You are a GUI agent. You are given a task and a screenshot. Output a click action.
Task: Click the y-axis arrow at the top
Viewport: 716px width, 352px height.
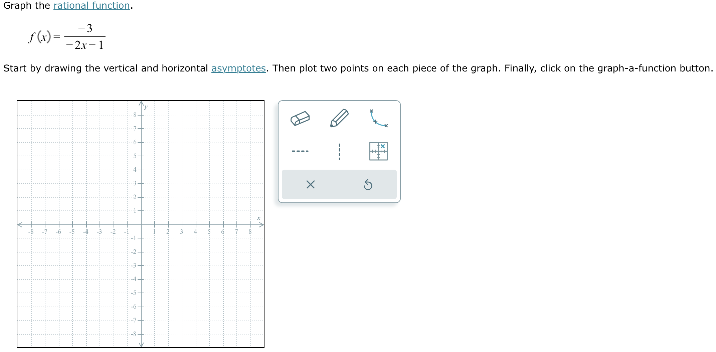pos(141,104)
